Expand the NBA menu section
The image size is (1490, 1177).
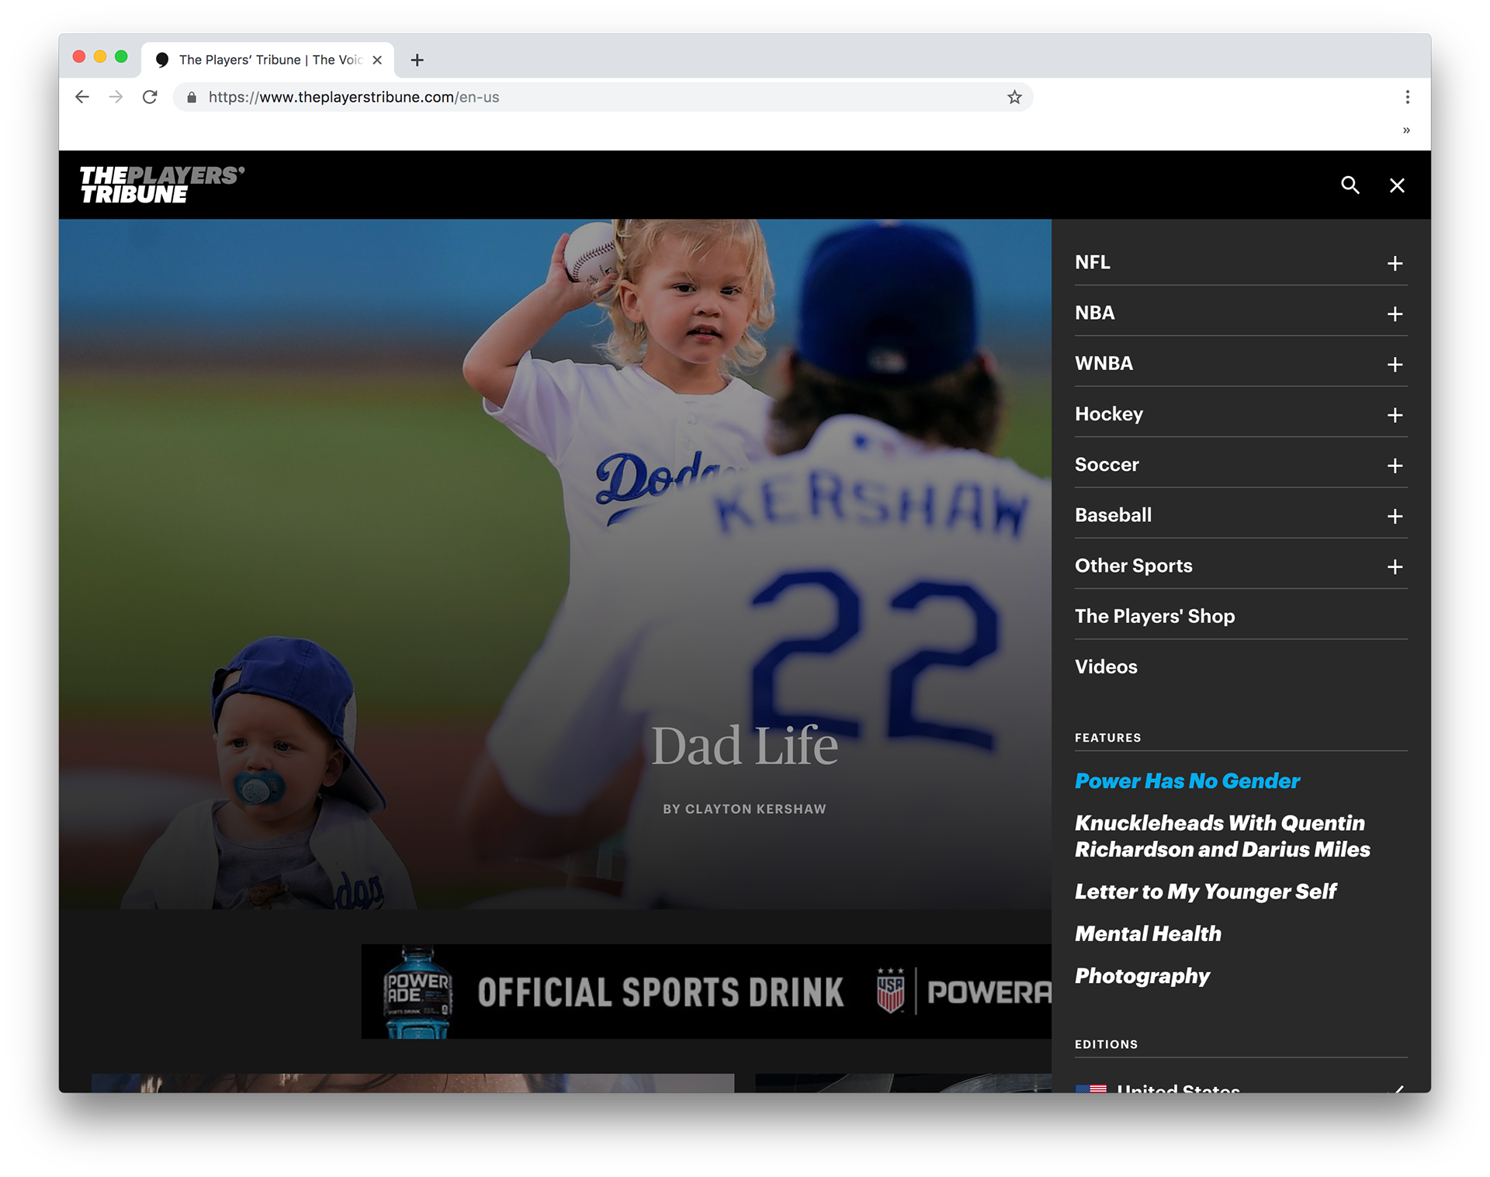point(1395,314)
